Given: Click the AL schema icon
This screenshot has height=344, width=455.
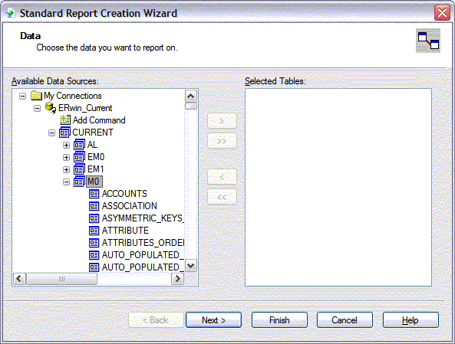Looking at the screenshot, I should click(x=79, y=145).
